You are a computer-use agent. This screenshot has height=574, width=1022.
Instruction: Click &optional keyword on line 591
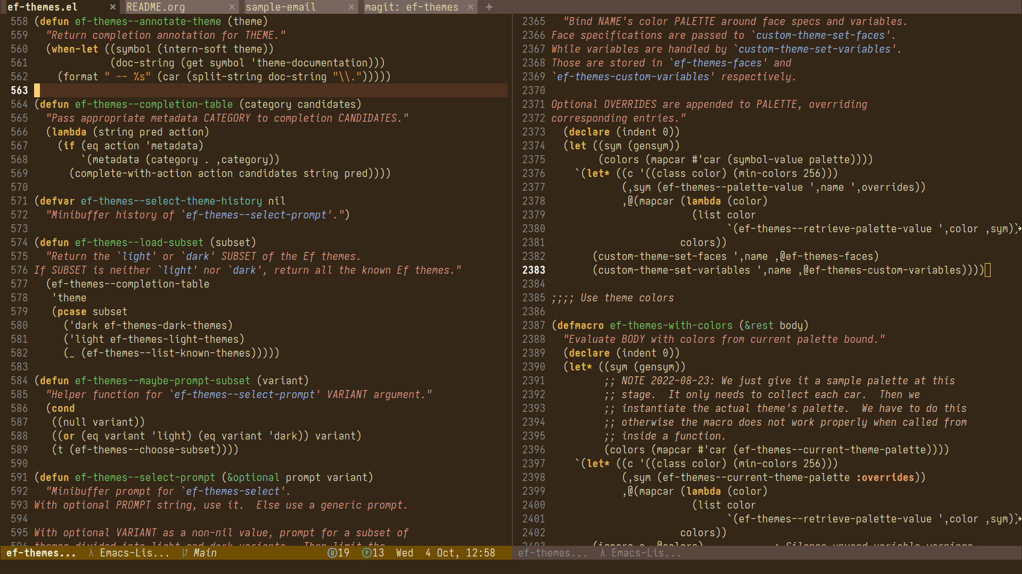253,477
